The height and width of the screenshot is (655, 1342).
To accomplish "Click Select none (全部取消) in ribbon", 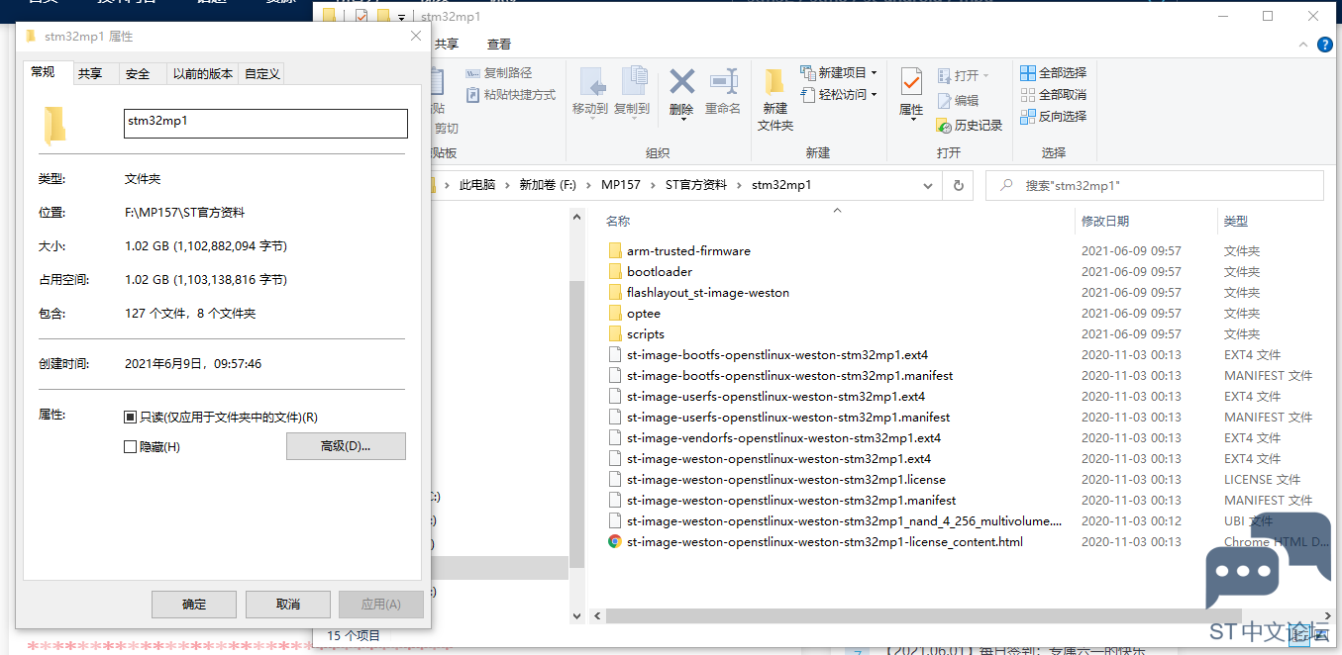I will click(1054, 95).
